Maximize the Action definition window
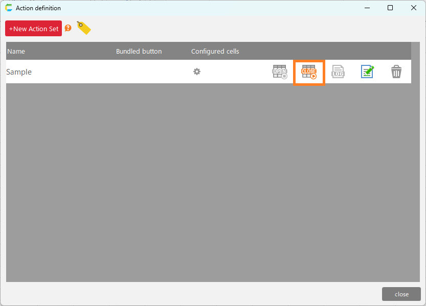 pyautogui.click(x=390, y=8)
